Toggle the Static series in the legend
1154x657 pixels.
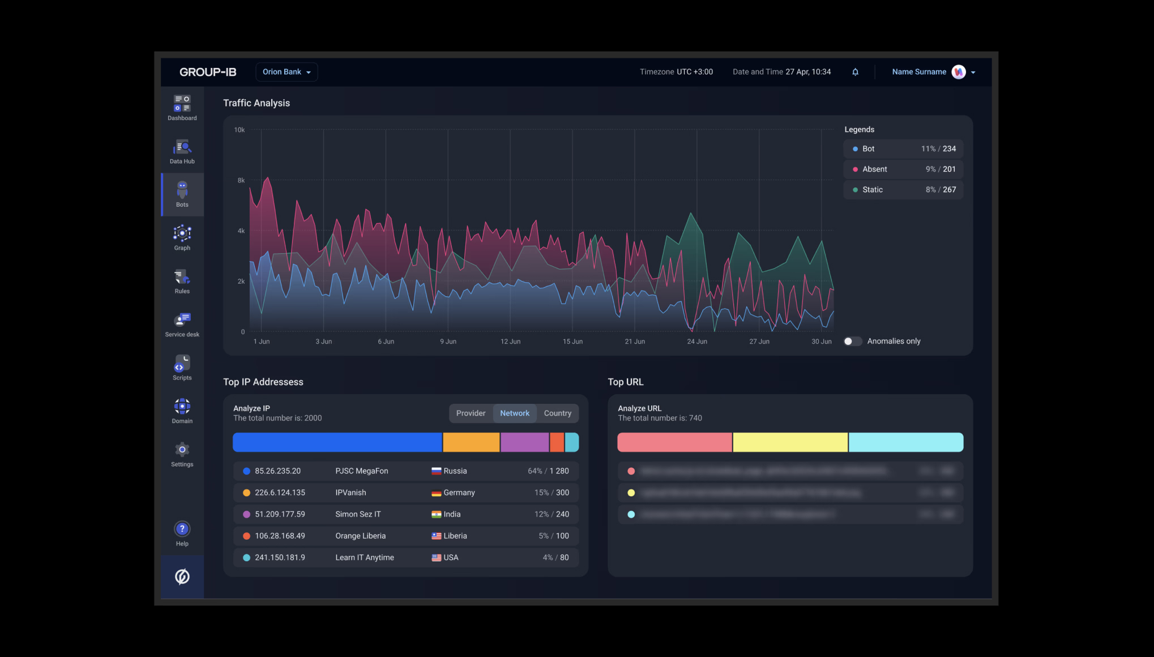tap(903, 190)
